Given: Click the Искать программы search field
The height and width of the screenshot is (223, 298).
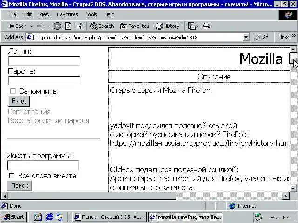Looking at the screenshot, I should (x=43, y=165).
